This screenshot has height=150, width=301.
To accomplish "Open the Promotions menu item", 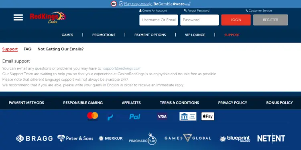I will [104, 35].
